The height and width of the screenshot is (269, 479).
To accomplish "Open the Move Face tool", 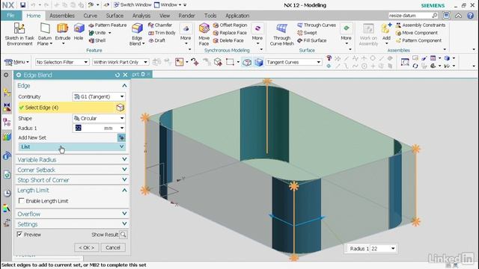I will click(204, 34).
